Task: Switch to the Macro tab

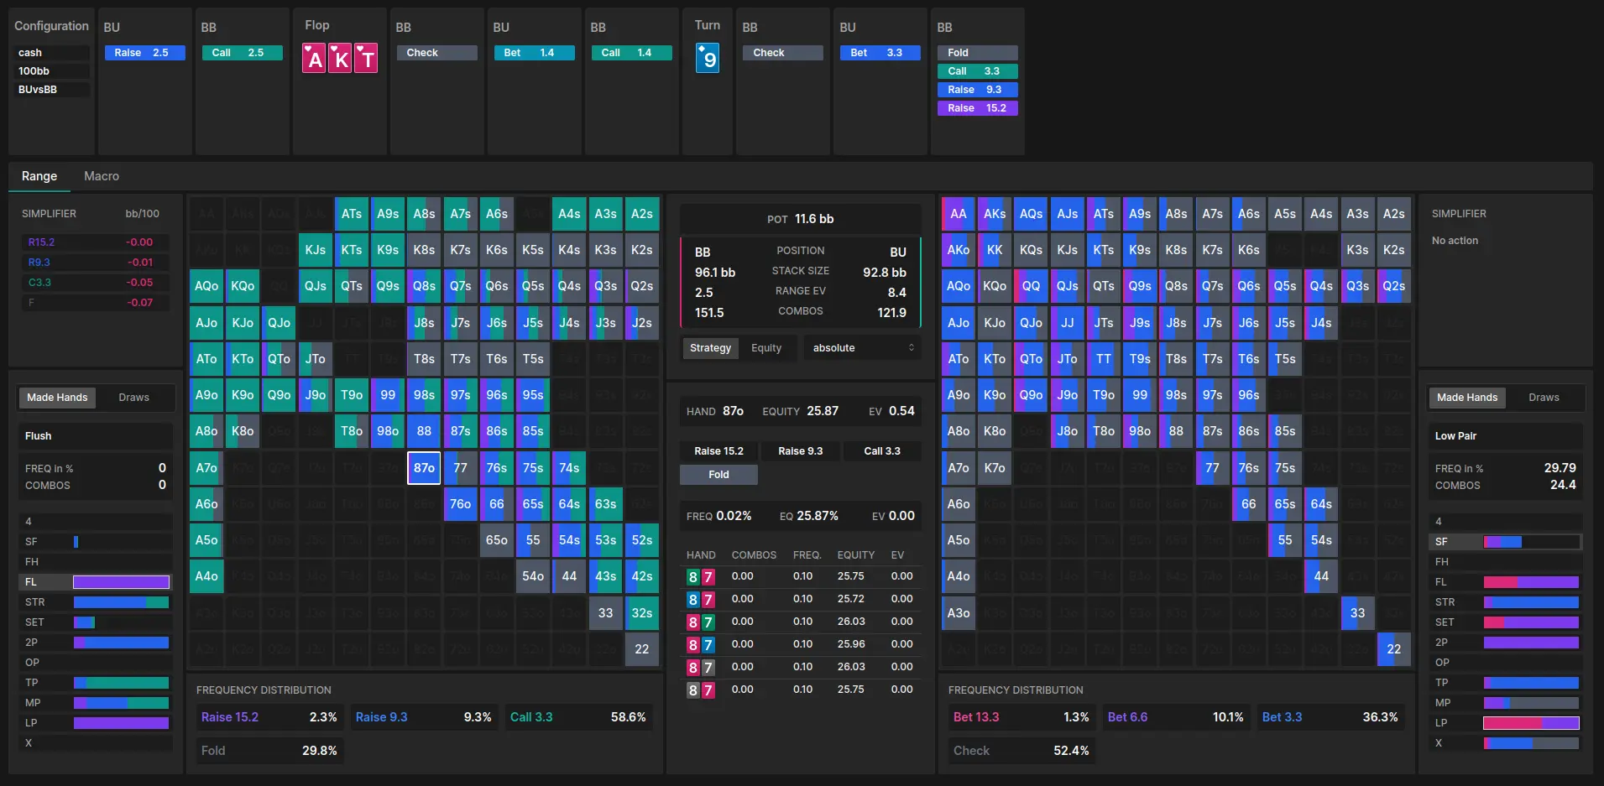Action: point(101,176)
